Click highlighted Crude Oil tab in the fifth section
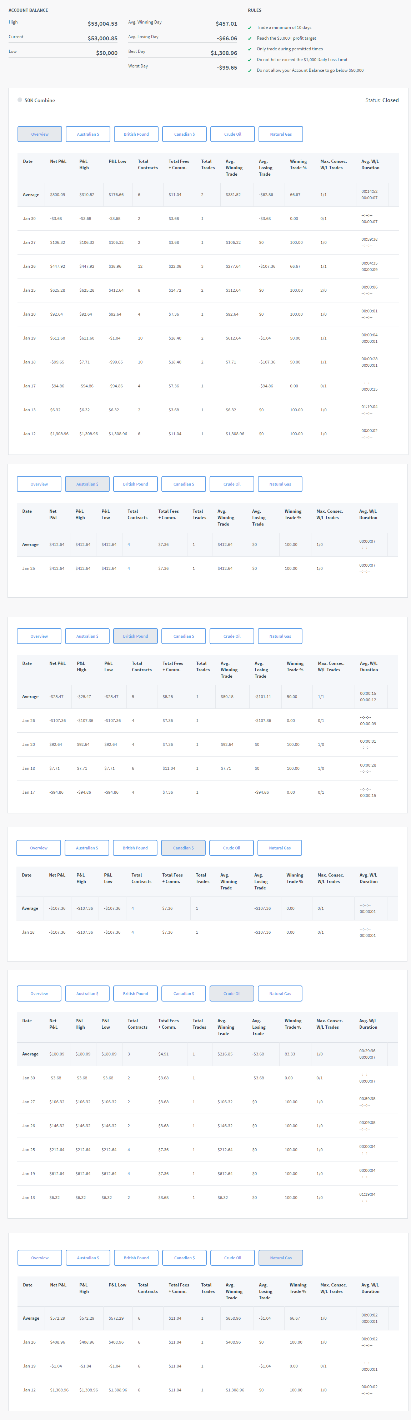411x1420 pixels. [x=231, y=993]
